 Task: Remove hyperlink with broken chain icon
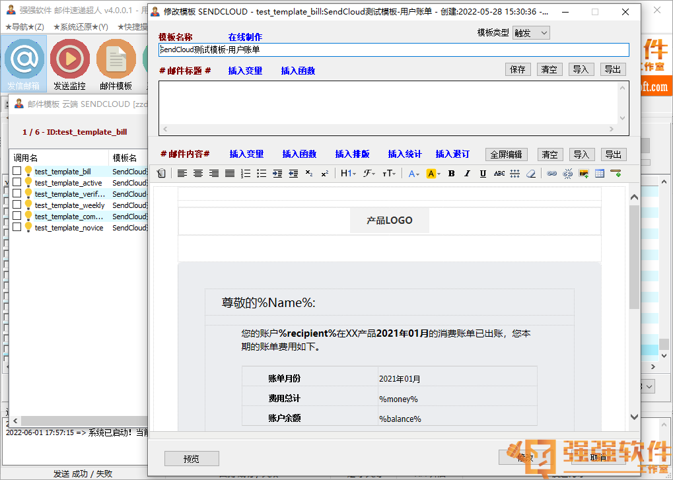click(x=567, y=173)
